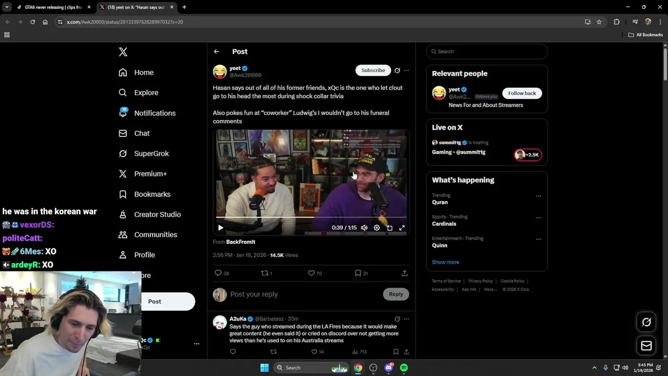Click the grey Reply button
668x376 pixels.
pos(396,294)
